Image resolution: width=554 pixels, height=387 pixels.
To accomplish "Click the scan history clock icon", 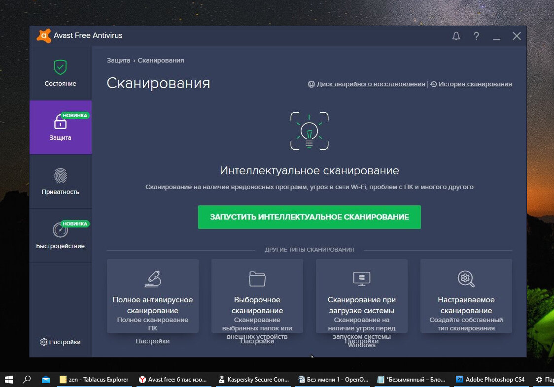I will [x=434, y=84].
